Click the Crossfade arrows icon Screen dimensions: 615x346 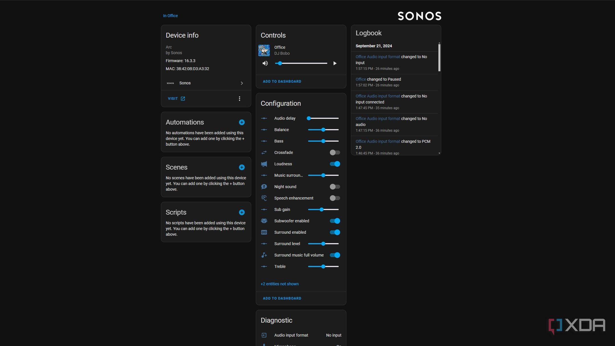click(264, 152)
